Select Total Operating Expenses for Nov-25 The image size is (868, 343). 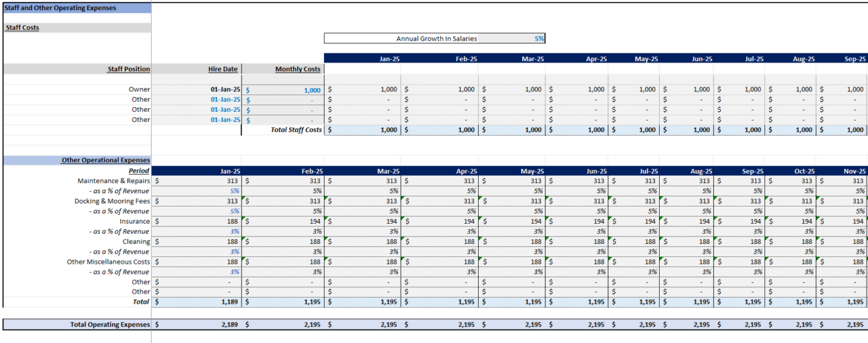click(x=843, y=324)
